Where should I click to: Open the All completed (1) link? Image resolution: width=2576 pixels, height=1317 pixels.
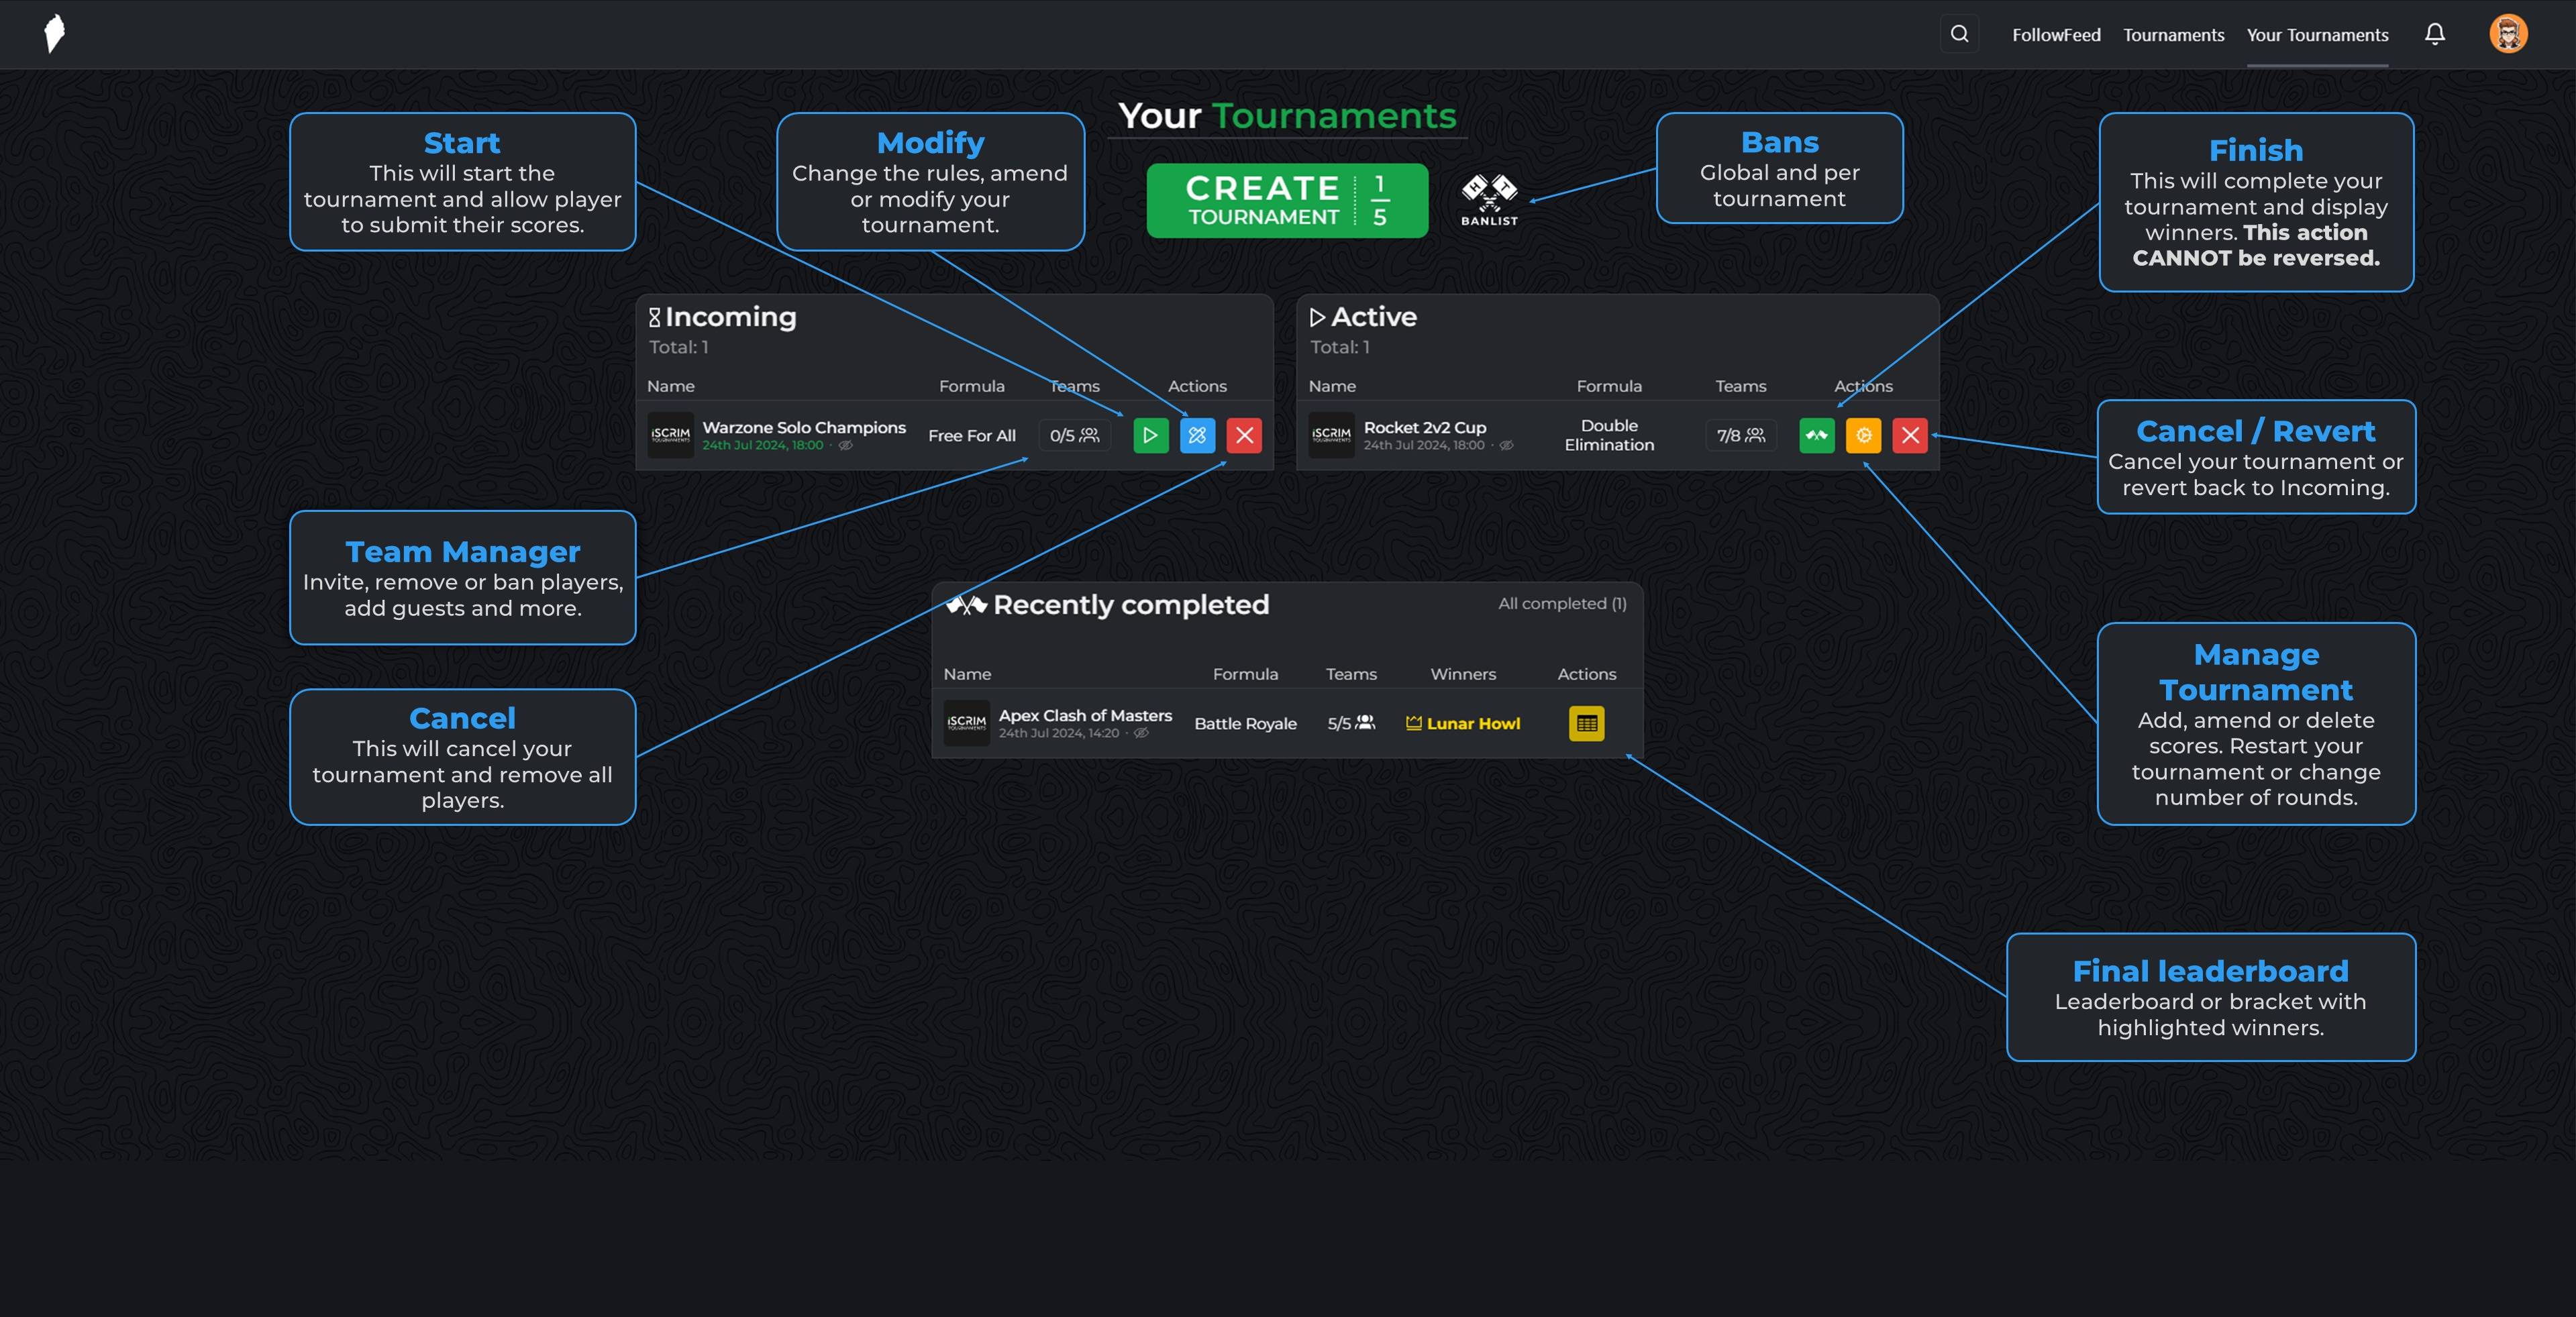coord(1561,603)
